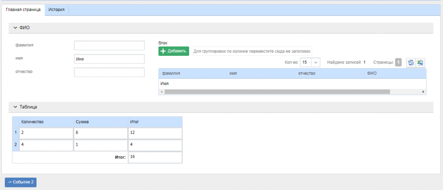
Task: Click the ФИО column header in grid
Action: click(396, 74)
